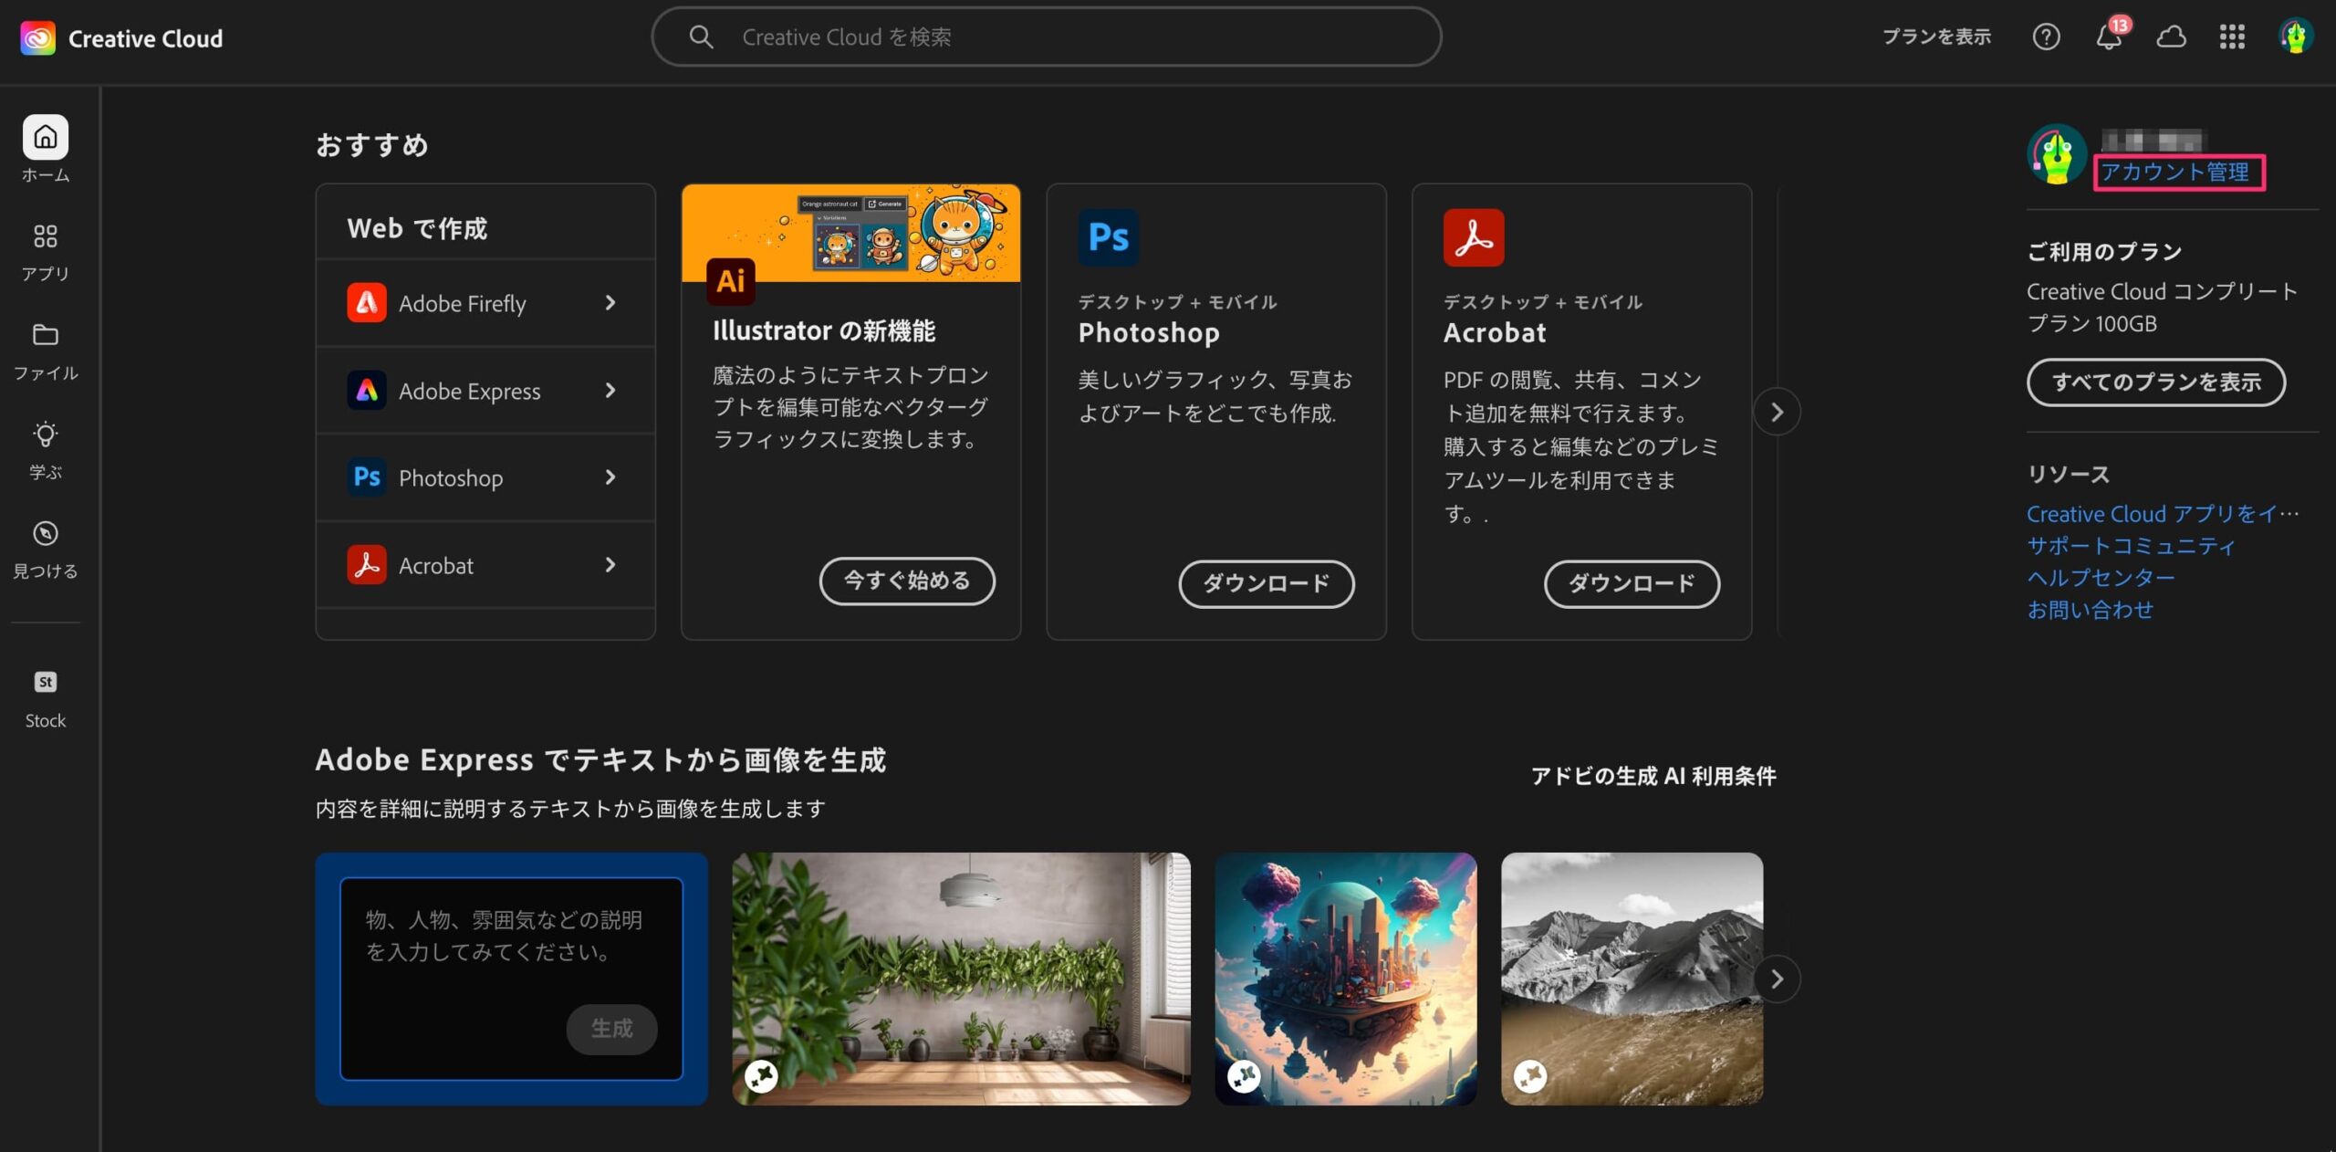Click the Adobe Firefly app icon

point(367,303)
